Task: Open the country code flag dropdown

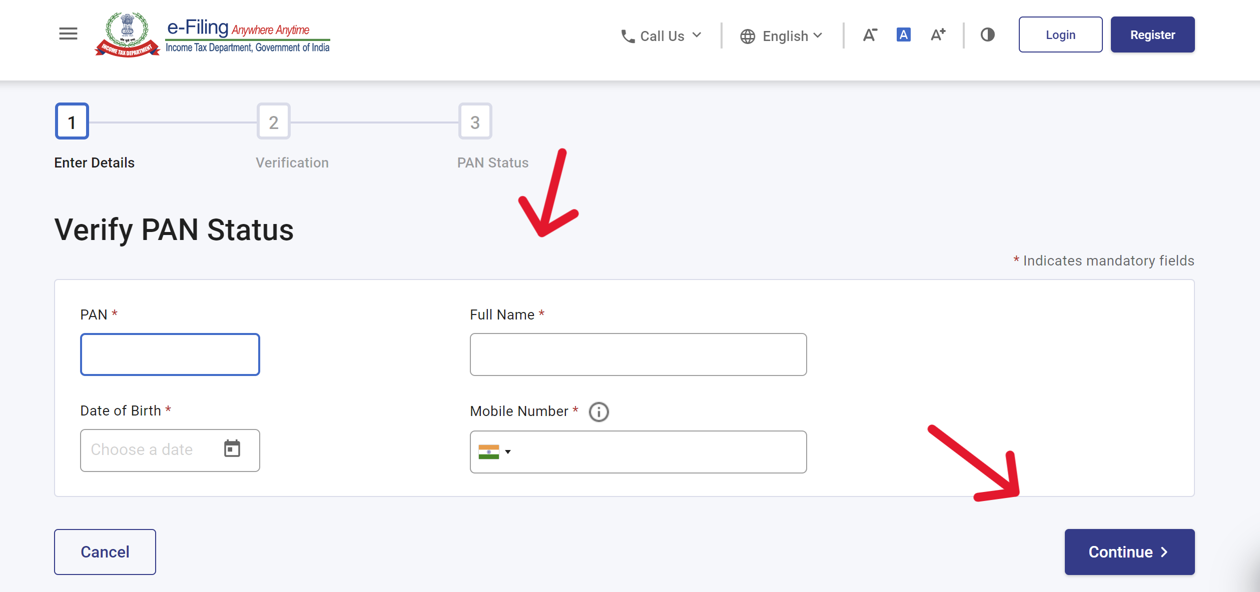Action: tap(496, 451)
